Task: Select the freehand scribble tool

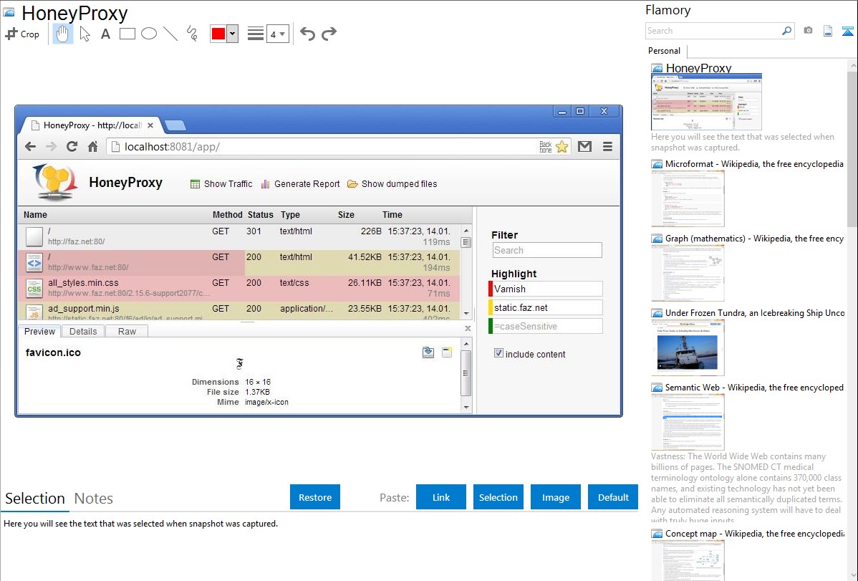Action: pos(192,34)
